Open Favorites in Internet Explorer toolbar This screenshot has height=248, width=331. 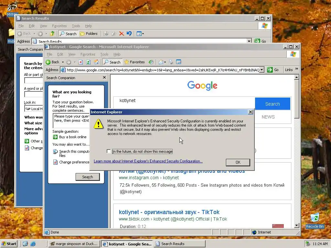[134, 62]
